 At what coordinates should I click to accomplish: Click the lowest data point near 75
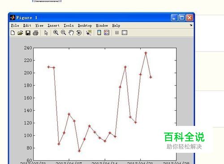[x=79, y=151]
